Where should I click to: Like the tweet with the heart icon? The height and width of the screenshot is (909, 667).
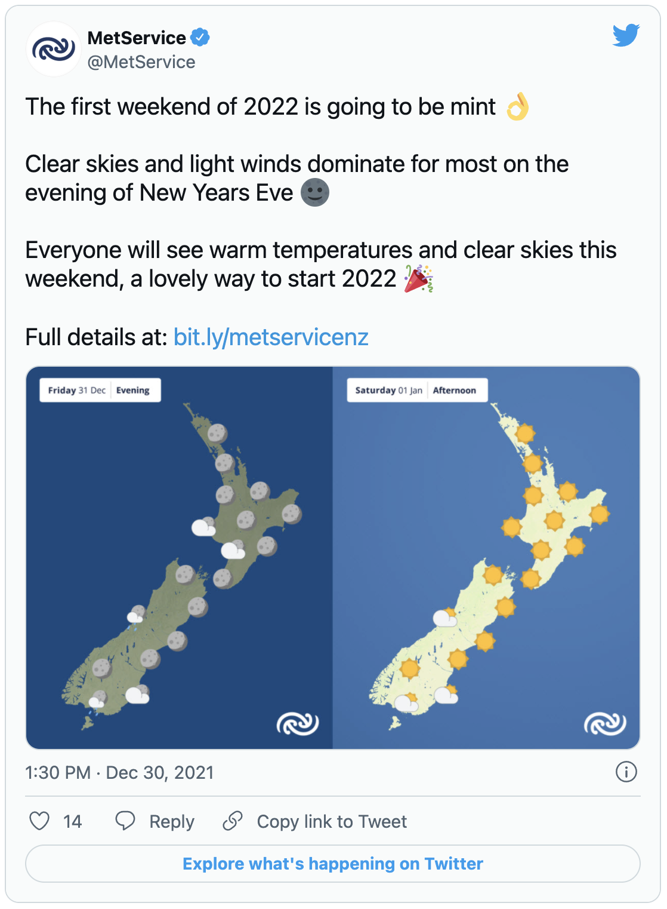[x=39, y=821]
